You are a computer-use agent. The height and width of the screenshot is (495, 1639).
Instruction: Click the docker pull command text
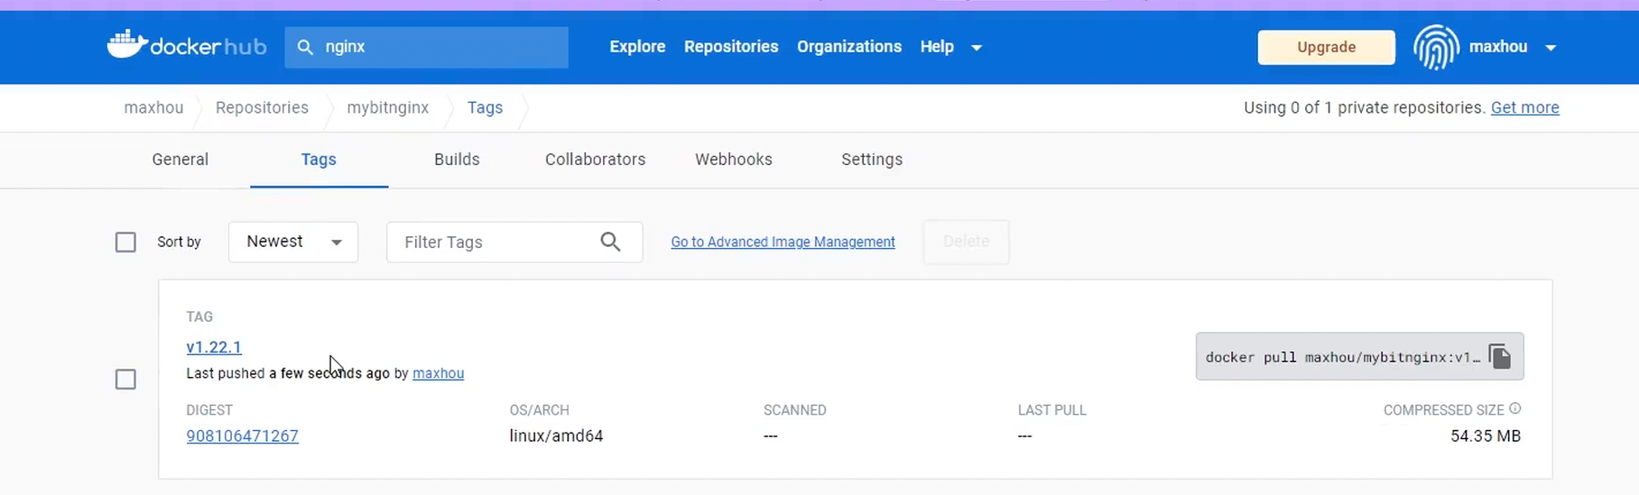point(1343,357)
